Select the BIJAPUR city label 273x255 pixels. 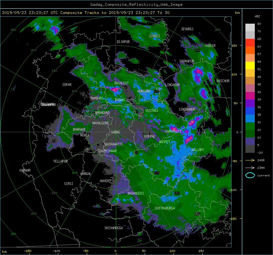[123, 42]
